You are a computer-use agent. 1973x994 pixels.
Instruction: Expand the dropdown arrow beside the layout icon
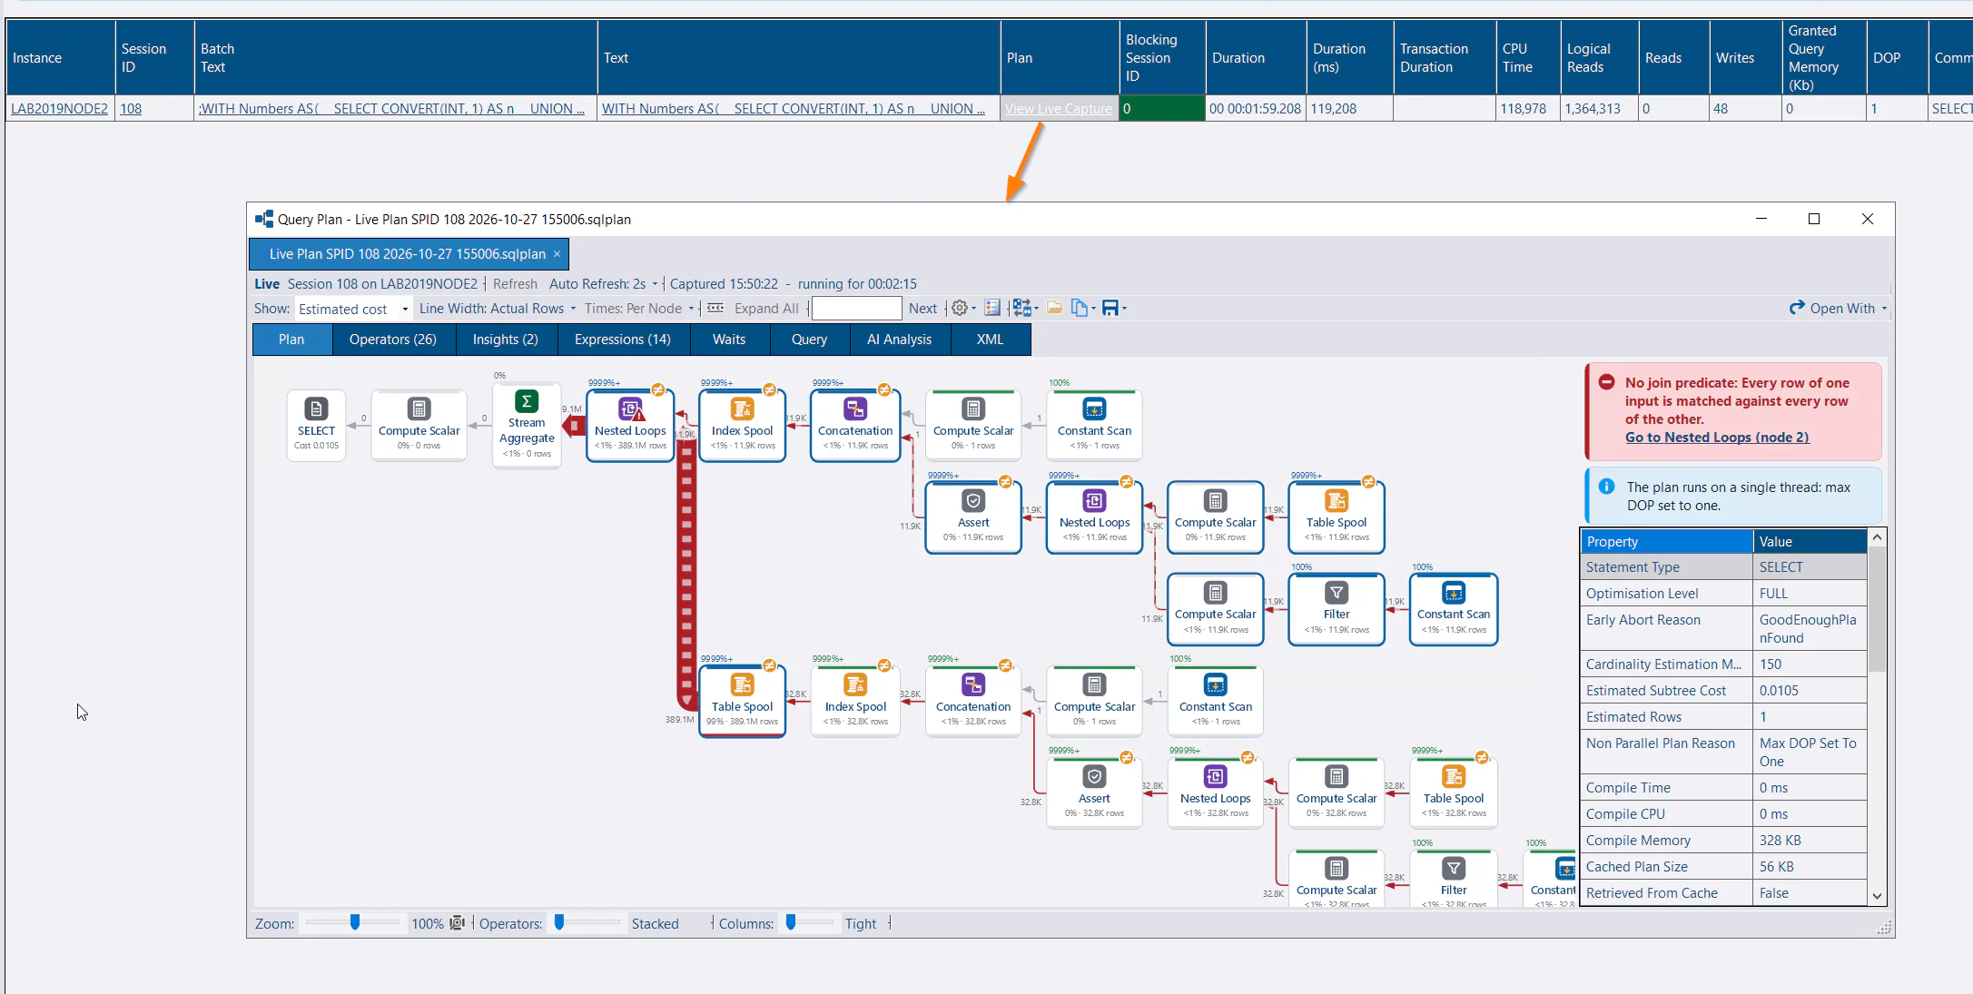pos(1036,309)
